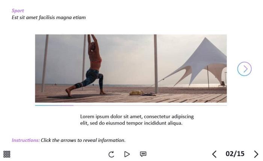
Task: Select the Lorem ipsum description paragraph
Action: [x=137, y=120]
